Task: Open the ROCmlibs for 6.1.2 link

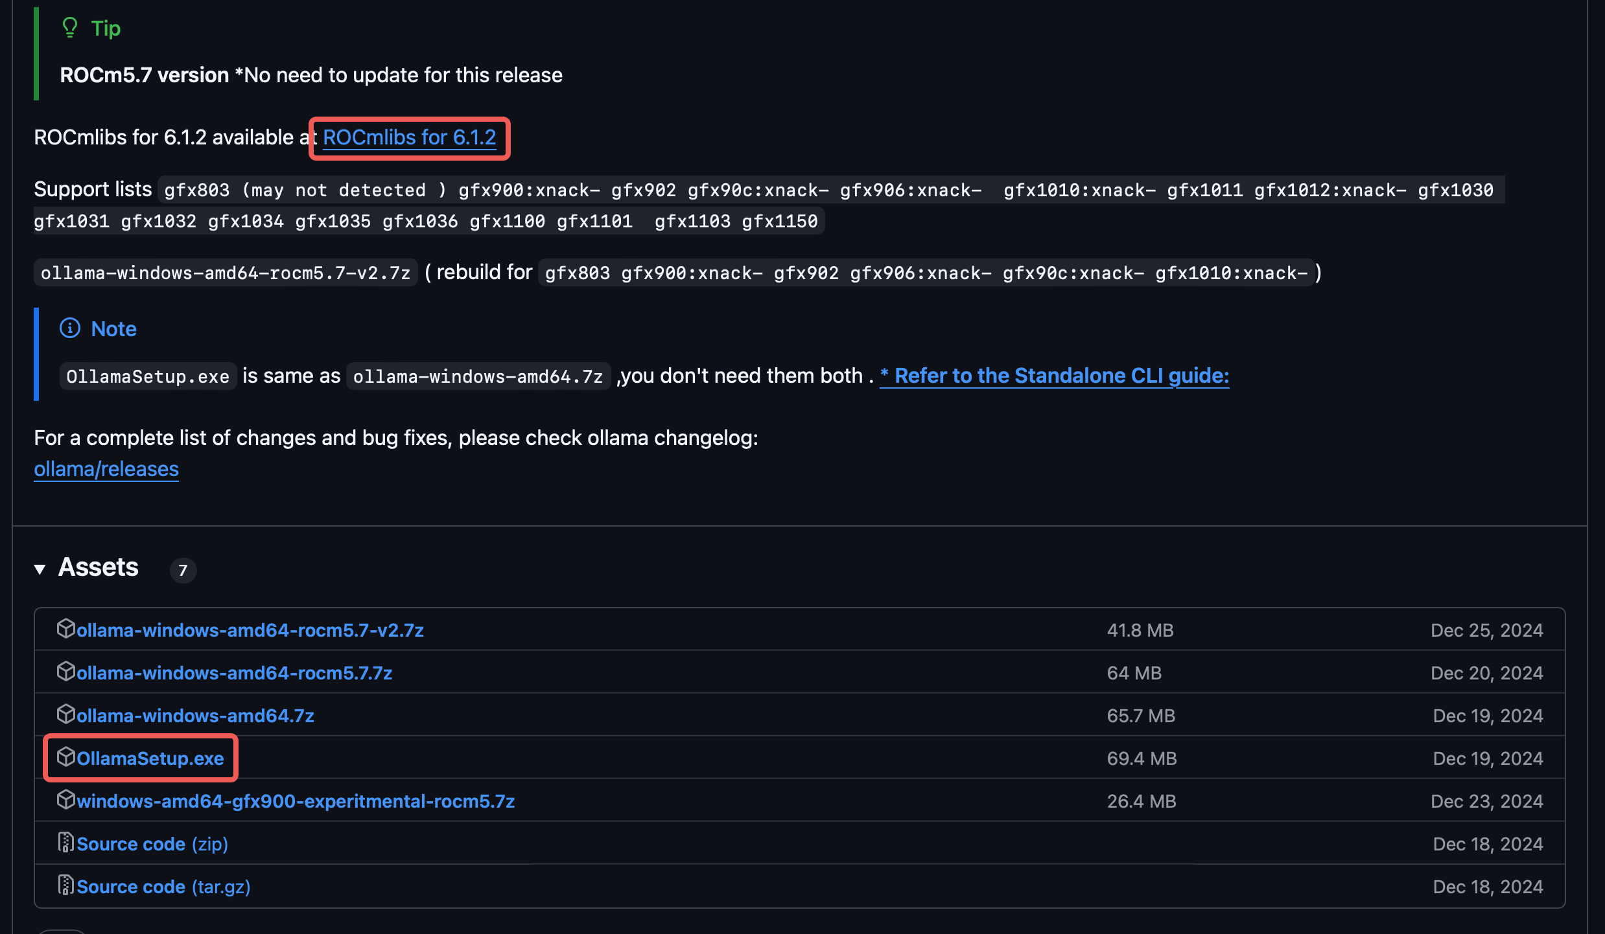Action: click(x=410, y=137)
